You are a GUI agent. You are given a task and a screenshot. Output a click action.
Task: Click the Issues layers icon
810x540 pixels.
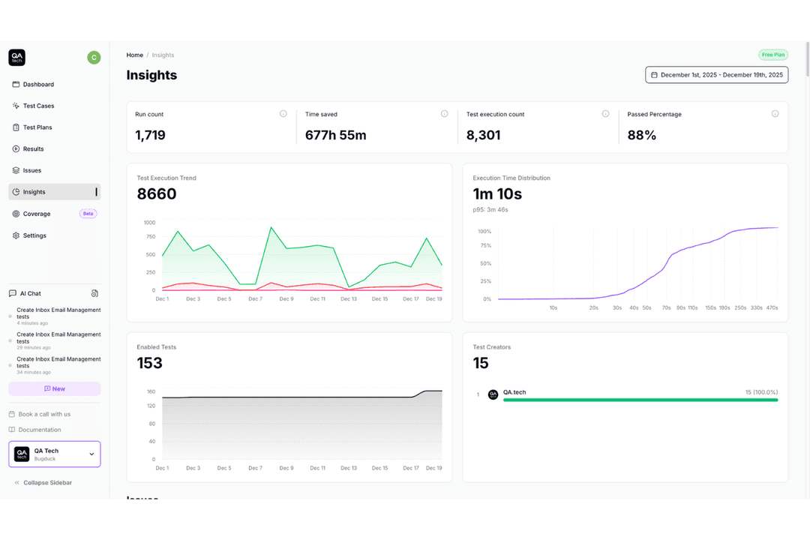pos(16,170)
